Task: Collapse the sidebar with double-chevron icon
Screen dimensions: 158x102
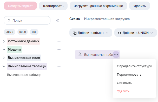Action: coord(57,20)
